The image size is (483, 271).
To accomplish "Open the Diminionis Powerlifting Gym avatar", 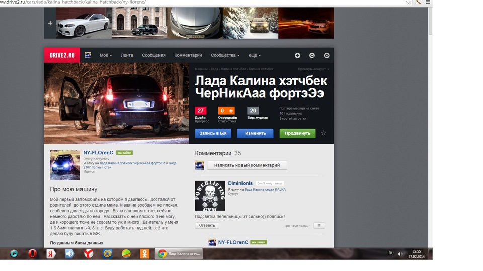I will (x=210, y=196).
